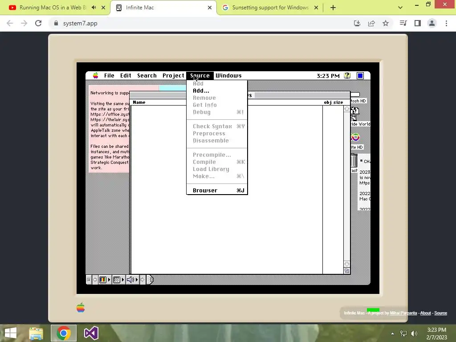Image resolution: width=456 pixels, height=342 pixels.
Task: Click the address bar showing system7.app
Action: pyautogui.click(x=201, y=23)
